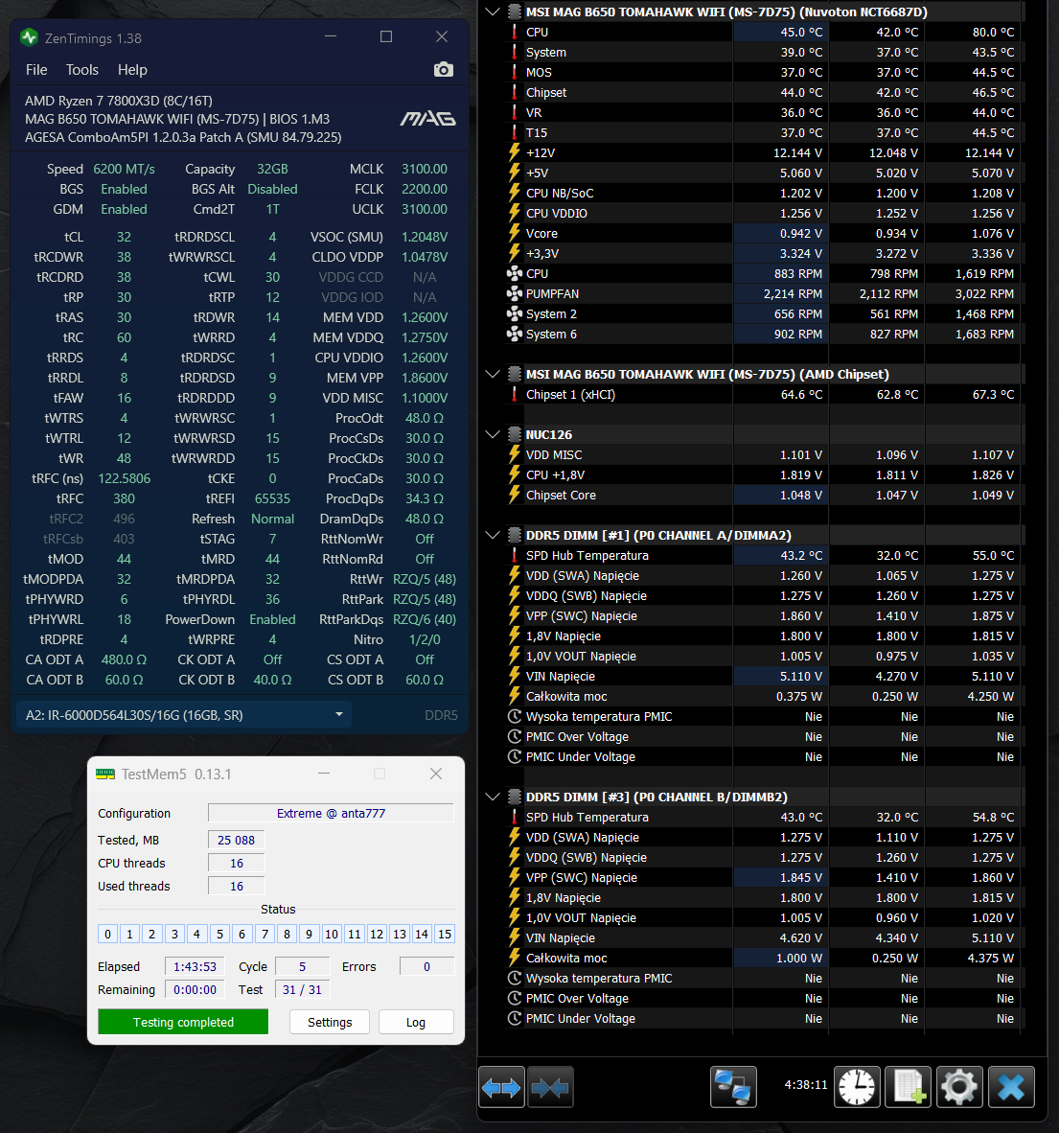The width and height of the screenshot is (1059, 1133).
Task: Collapse the DDR5 DIMM [#3] Channel B group
Action: click(x=493, y=797)
